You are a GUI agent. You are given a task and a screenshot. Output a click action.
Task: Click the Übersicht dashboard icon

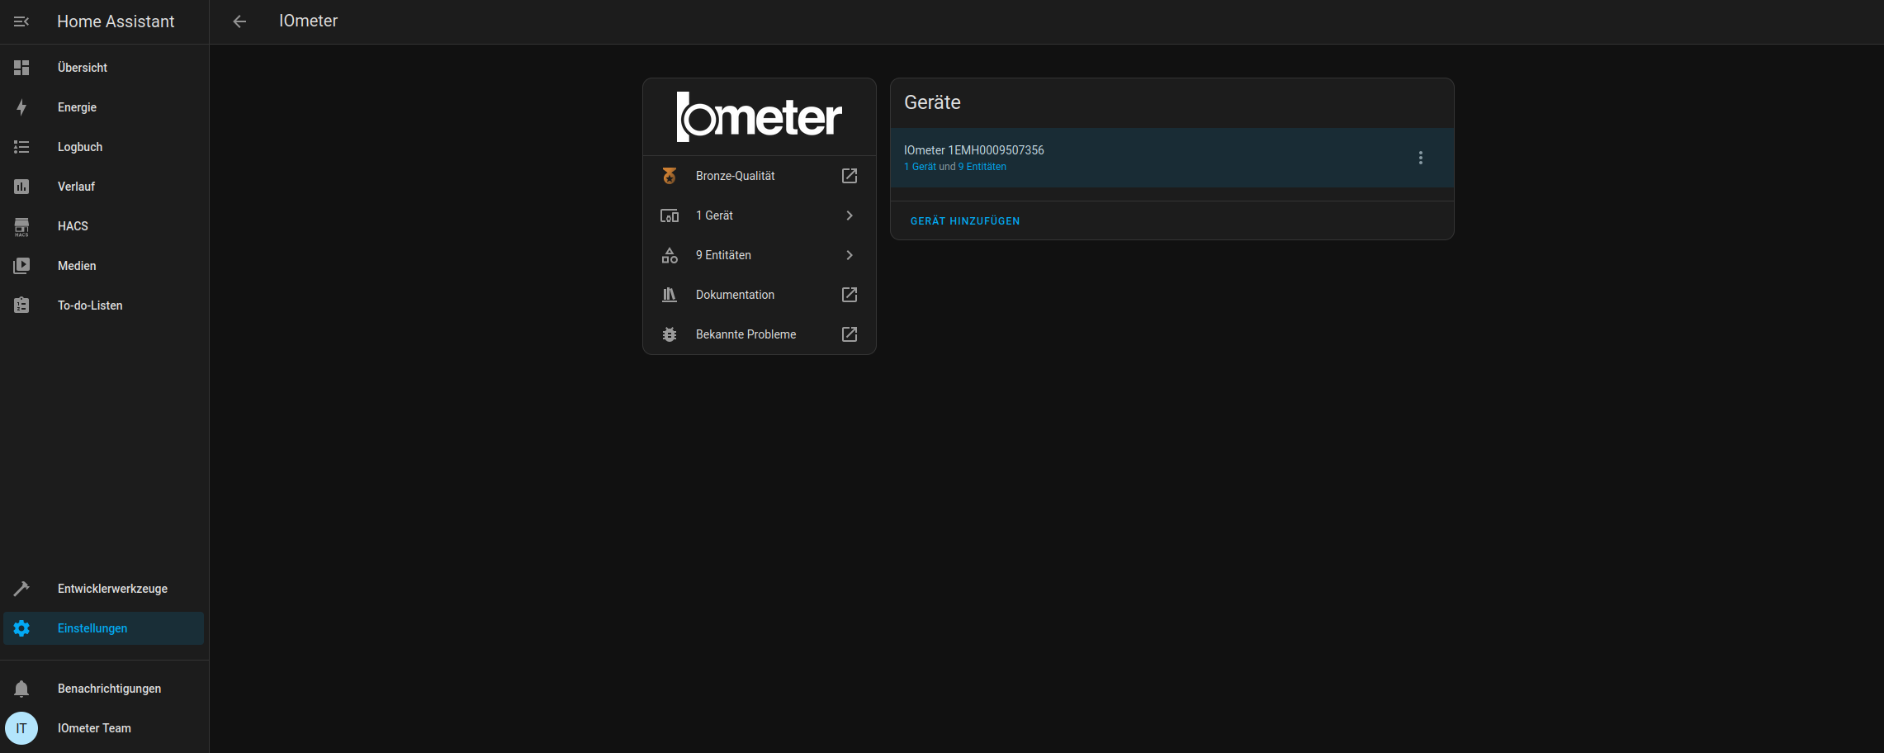[21, 68]
